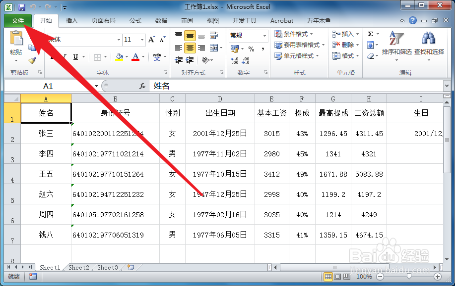Click the AutoSum sigma icon
Image resolution: width=455 pixels, height=286 pixels.
click(371, 34)
